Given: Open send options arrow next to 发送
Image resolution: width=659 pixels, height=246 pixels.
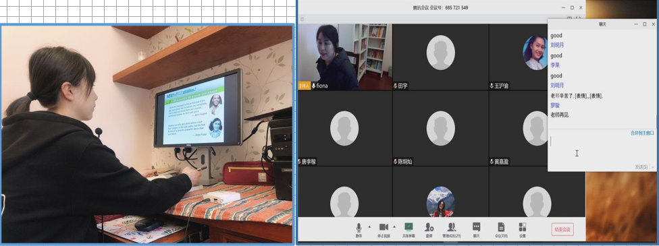Looking at the screenshot, I should coord(653,167).
